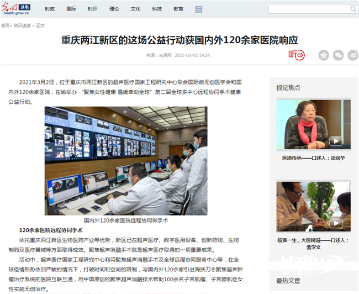This screenshot has height=294, width=359.
Task: Click the 资讯速递 breadcrumb link
Action: 22,25
